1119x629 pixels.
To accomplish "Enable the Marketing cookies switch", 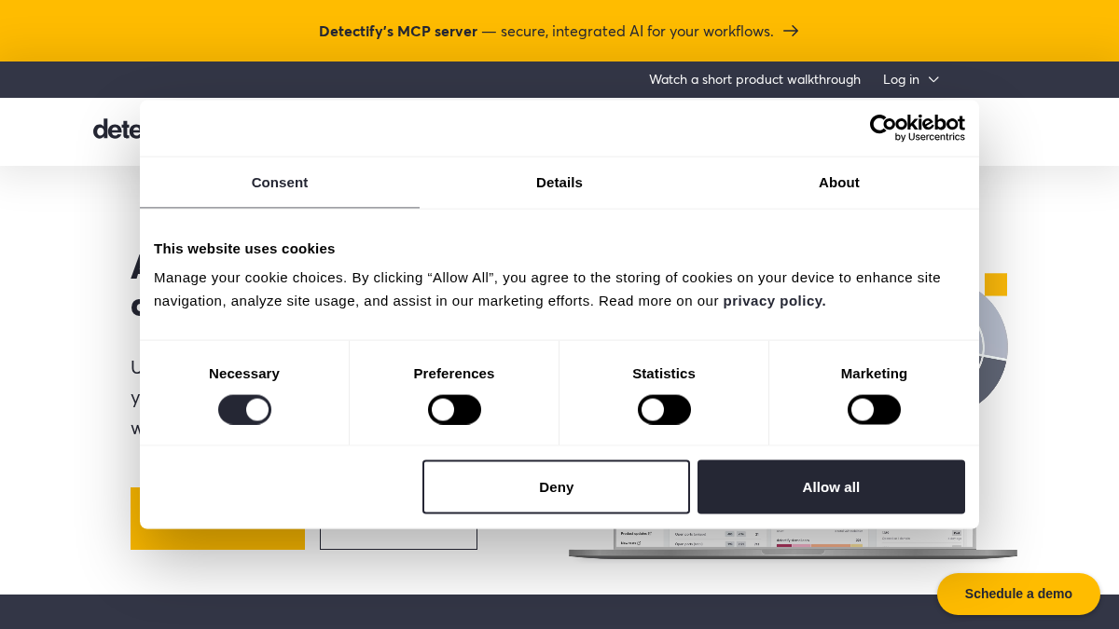I will pyautogui.click(x=874, y=410).
